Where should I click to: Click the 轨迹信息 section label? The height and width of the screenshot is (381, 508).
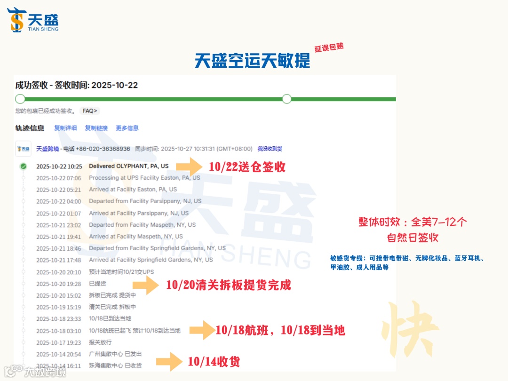pyautogui.click(x=30, y=128)
